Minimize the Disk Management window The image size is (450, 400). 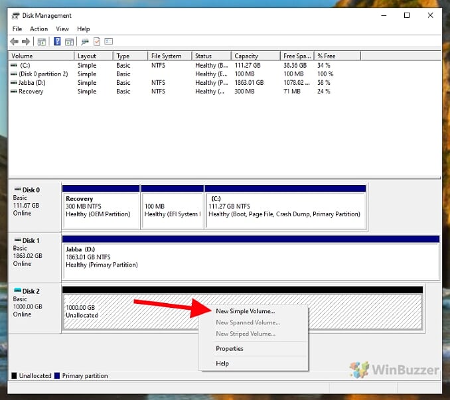click(x=384, y=15)
